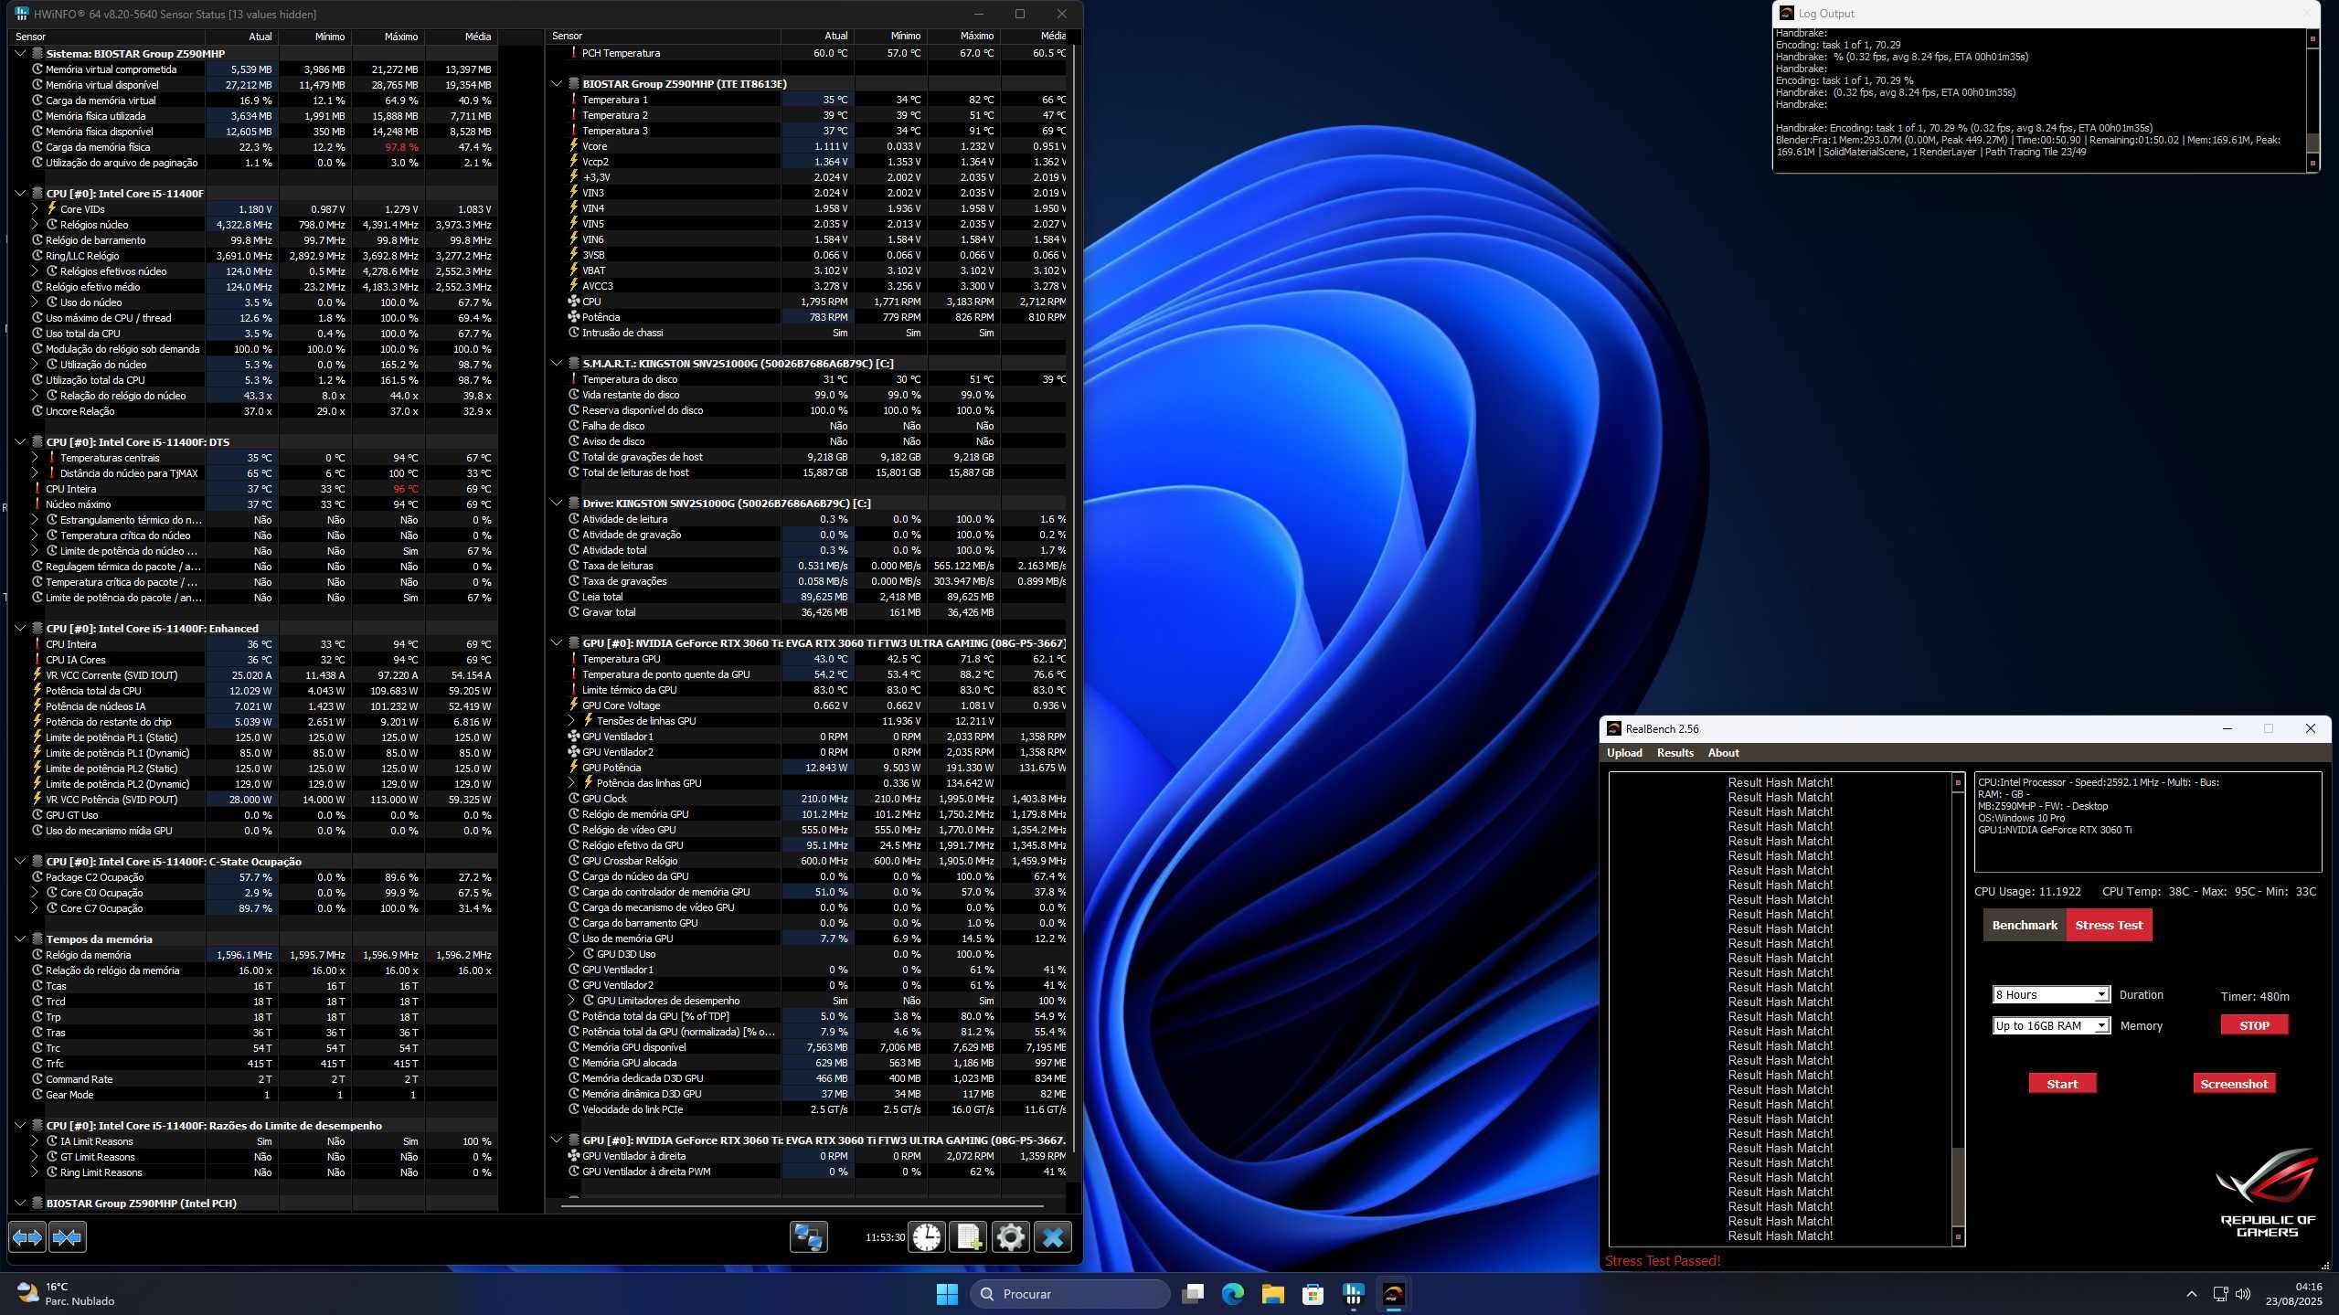Start logging with the sheet-plus icon
Image resolution: width=2339 pixels, height=1315 pixels.
click(x=968, y=1237)
